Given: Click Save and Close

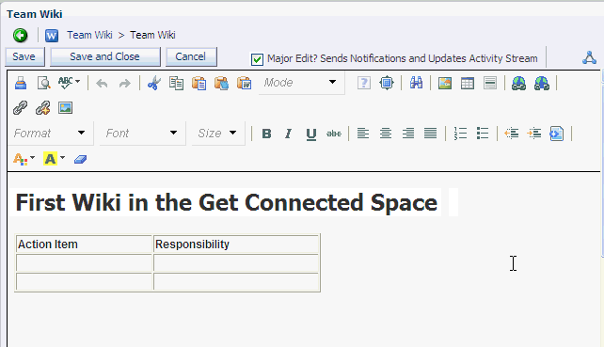Looking at the screenshot, I should pyautogui.click(x=104, y=56).
